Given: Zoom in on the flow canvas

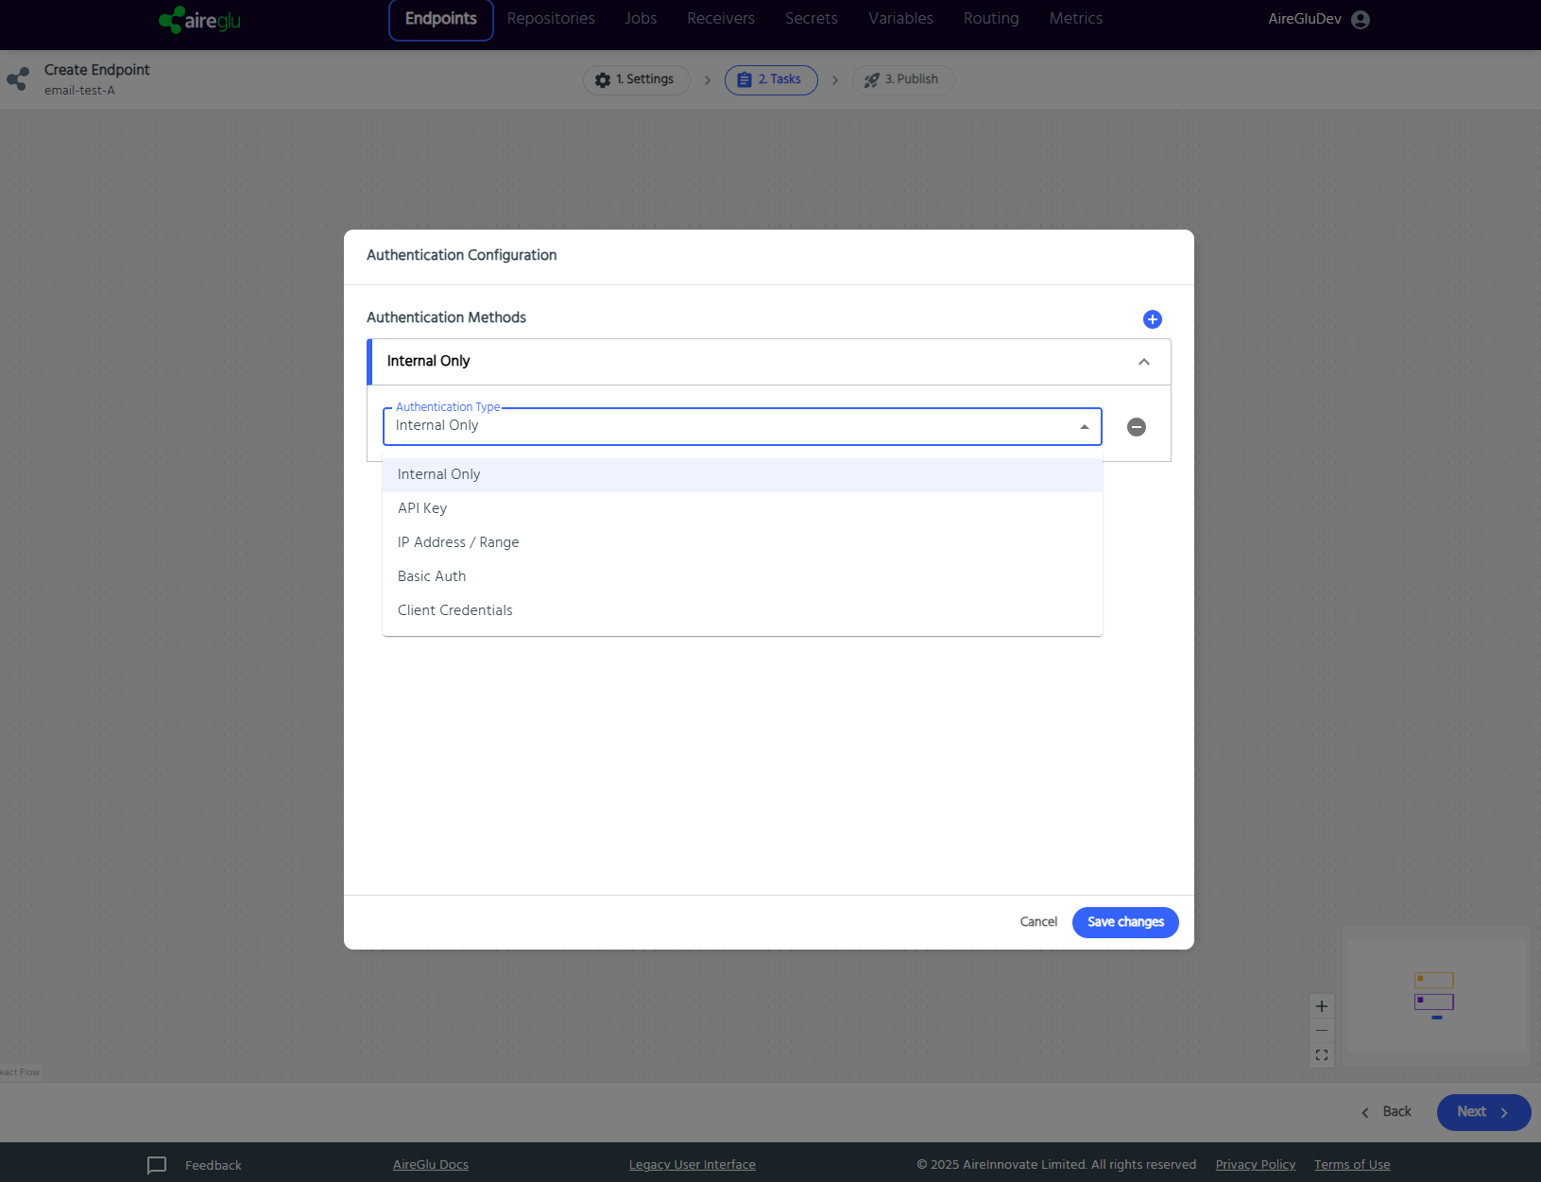Looking at the screenshot, I should [1322, 1006].
